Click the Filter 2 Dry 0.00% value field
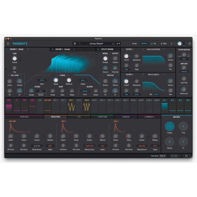Screen dimensions: 197x197 156,95
